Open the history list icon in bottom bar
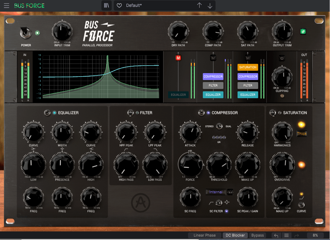330x240 pixels. [x=286, y=235]
